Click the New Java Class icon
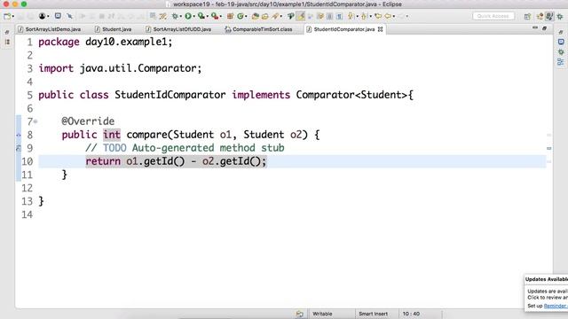 click(x=241, y=16)
